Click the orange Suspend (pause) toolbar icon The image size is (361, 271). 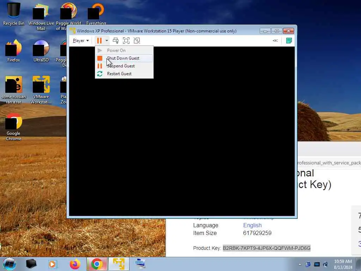99,41
